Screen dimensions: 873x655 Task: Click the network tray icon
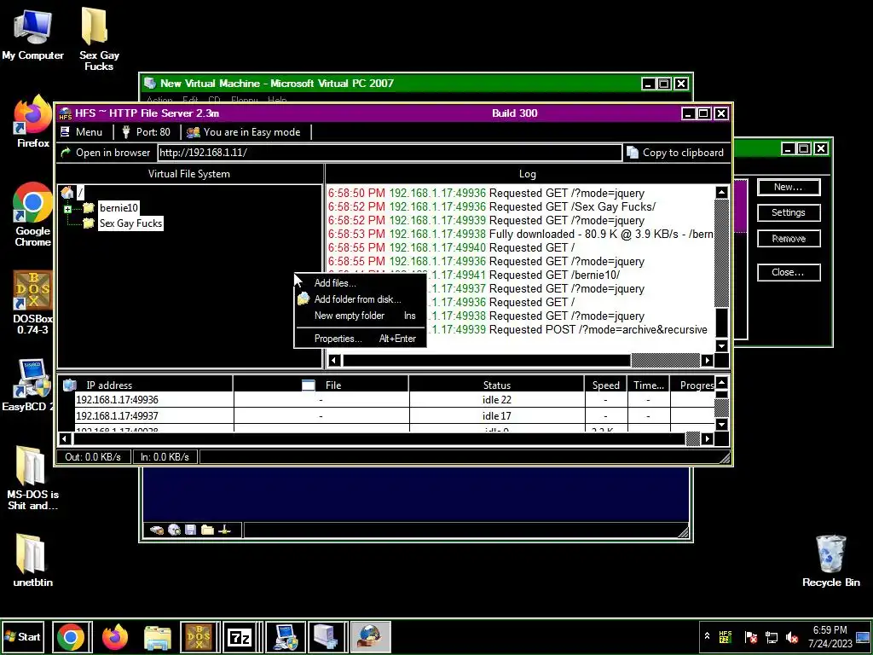(771, 637)
